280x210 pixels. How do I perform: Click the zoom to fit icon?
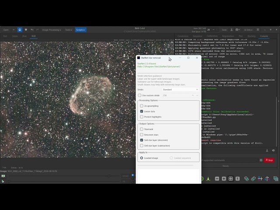[231, 178]
